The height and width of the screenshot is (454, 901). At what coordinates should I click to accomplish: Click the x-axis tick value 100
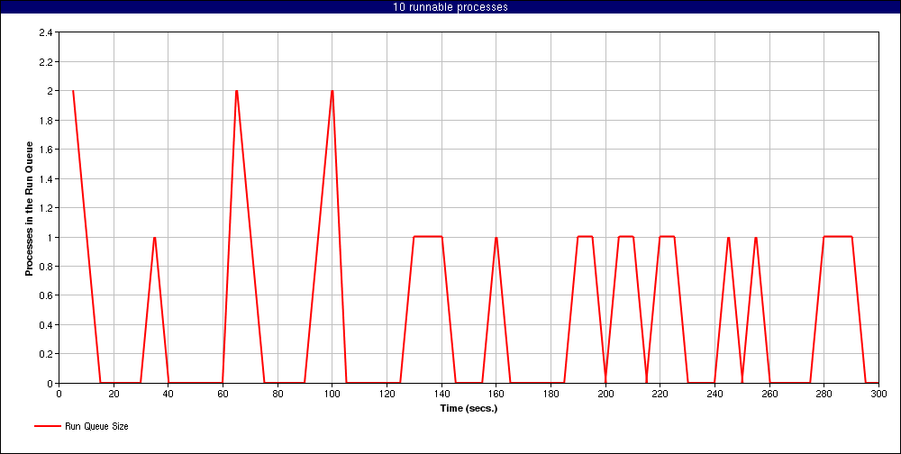pos(332,394)
